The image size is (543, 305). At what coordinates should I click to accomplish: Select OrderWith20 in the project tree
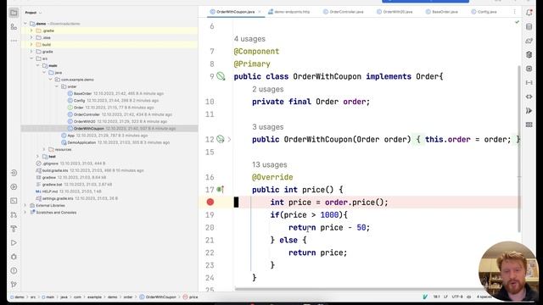(85, 121)
